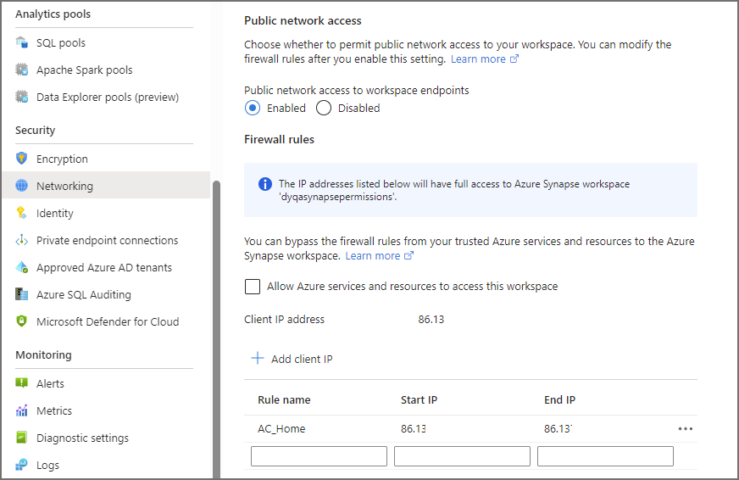This screenshot has height=480, width=739.
Task: Click the Networking globe icon
Action: tap(22, 186)
